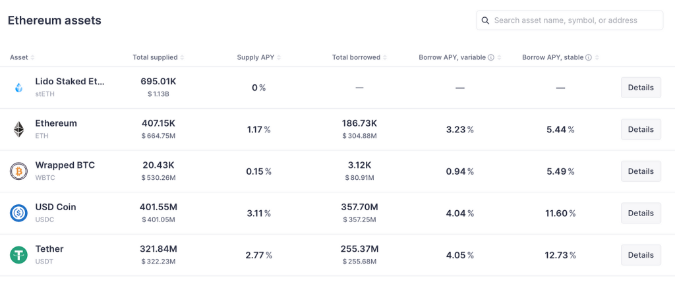This screenshot has width=675, height=284.
Task: Select the USD Coin asset name
Action: (x=55, y=206)
